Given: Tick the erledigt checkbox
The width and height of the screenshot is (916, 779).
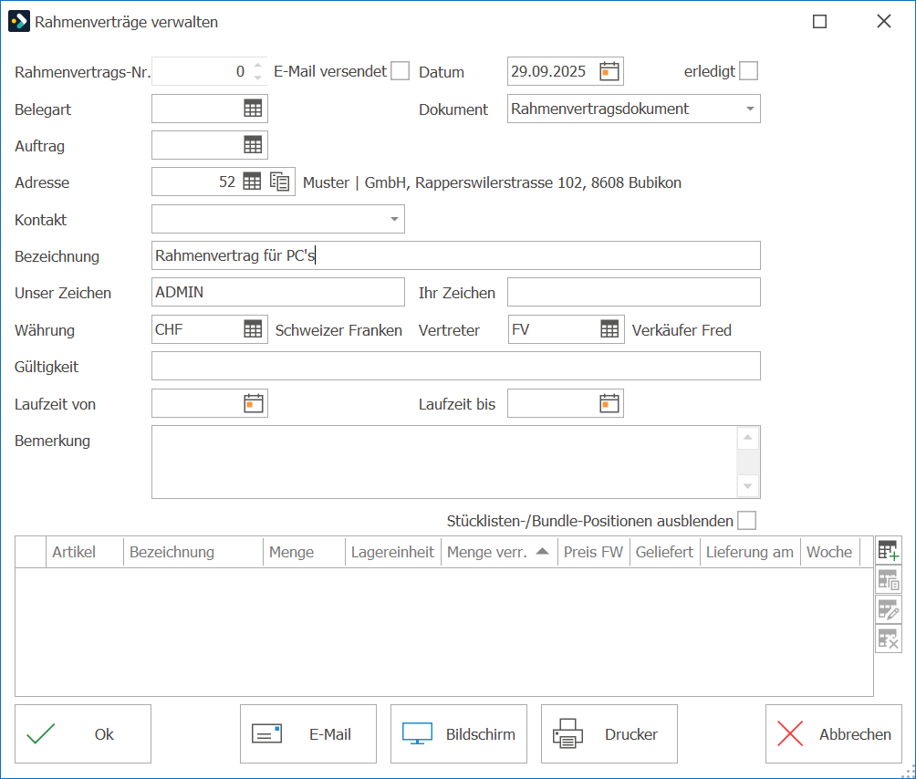Looking at the screenshot, I should [748, 71].
